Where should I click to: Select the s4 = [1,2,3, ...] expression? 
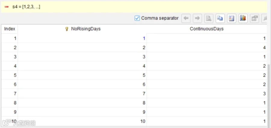click(26, 7)
